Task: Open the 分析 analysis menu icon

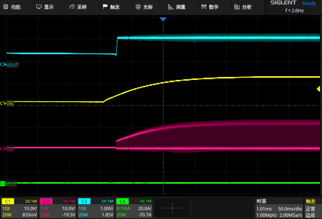Action: click(237, 7)
